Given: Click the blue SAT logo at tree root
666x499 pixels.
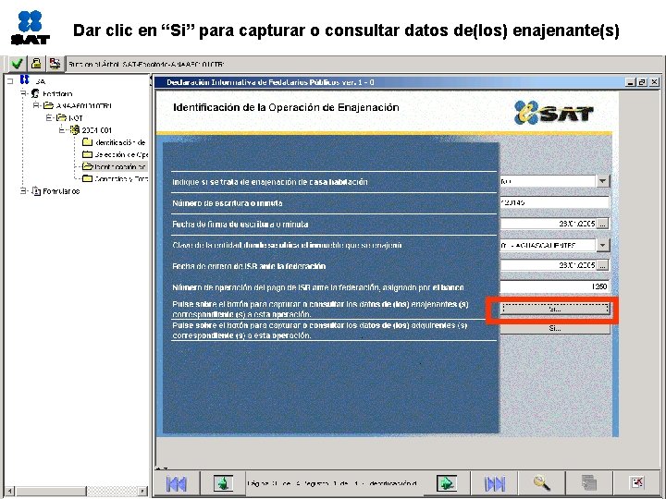Looking at the screenshot, I should [x=25, y=79].
